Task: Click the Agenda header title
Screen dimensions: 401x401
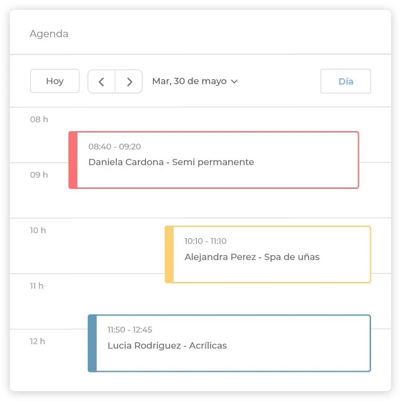Action: (x=49, y=34)
